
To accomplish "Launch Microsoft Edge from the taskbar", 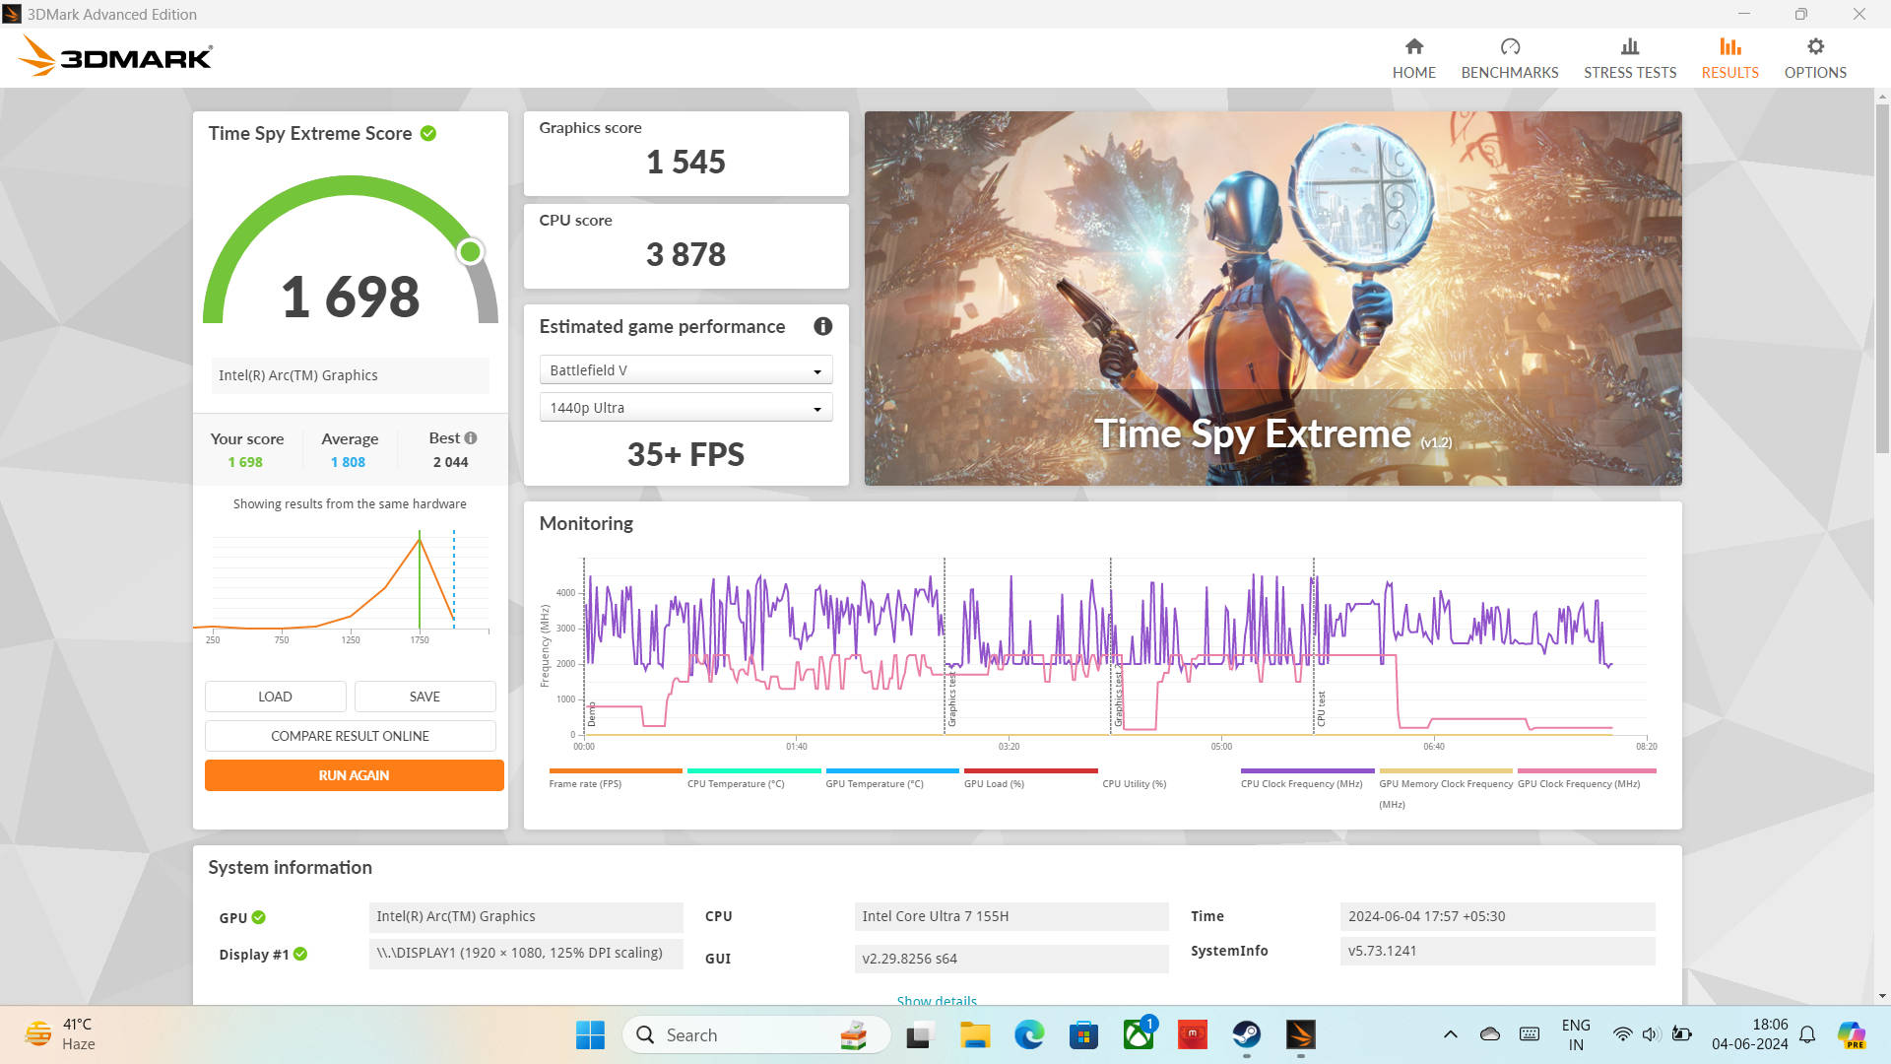I will (1029, 1034).
